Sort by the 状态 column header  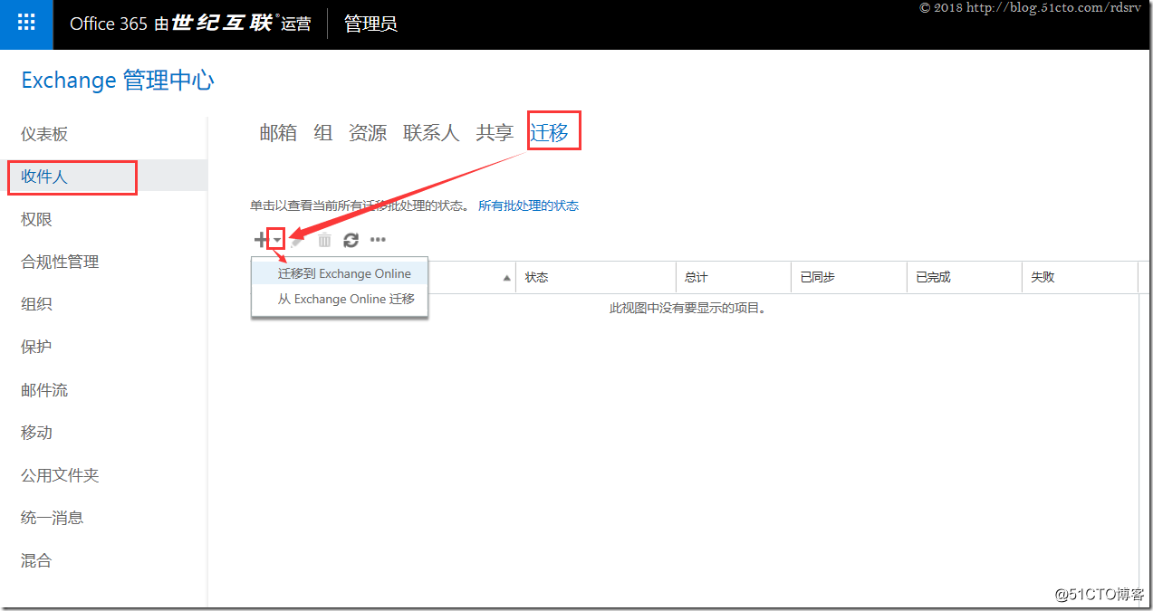pyautogui.click(x=596, y=277)
